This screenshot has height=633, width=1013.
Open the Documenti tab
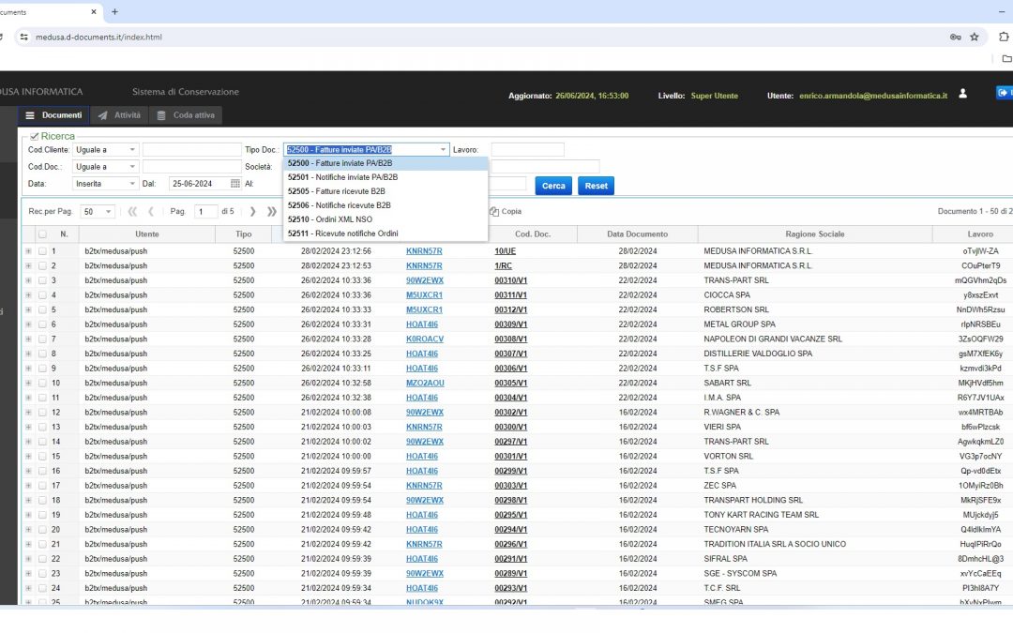[x=54, y=115]
